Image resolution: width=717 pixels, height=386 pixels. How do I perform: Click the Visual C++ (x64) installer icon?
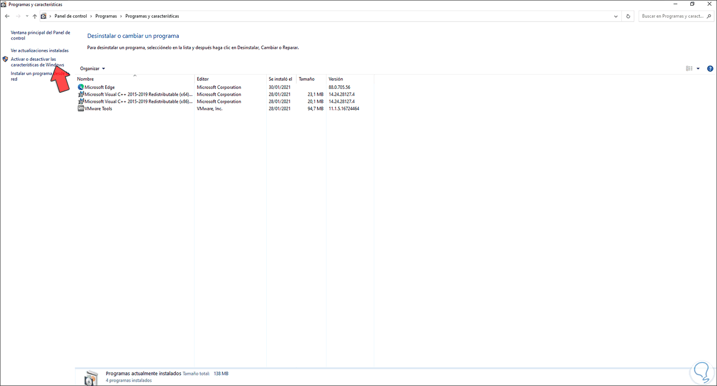[80, 94]
